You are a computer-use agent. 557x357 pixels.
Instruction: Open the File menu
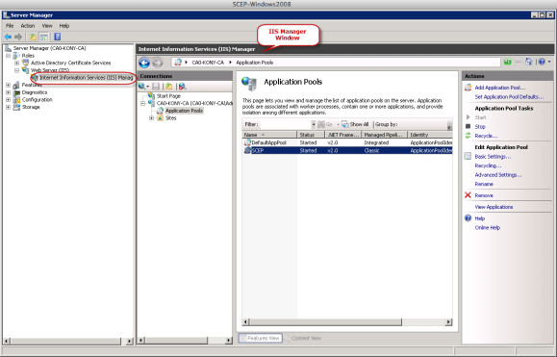[x=10, y=26]
